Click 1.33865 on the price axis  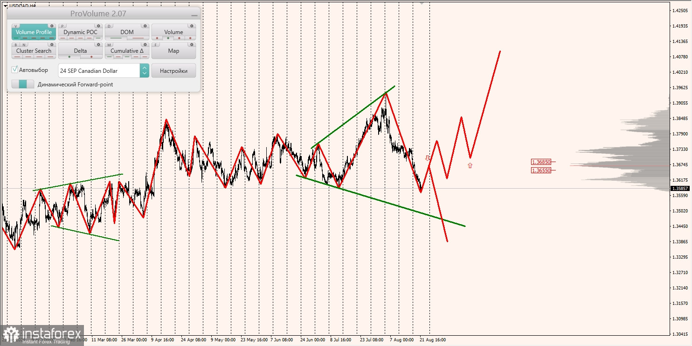[x=680, y=242]
